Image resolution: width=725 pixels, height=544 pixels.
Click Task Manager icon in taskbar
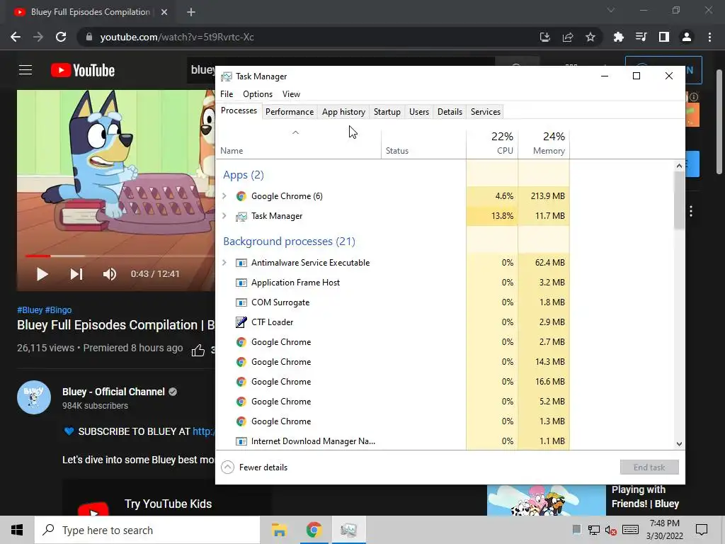(x=348, y=530)
